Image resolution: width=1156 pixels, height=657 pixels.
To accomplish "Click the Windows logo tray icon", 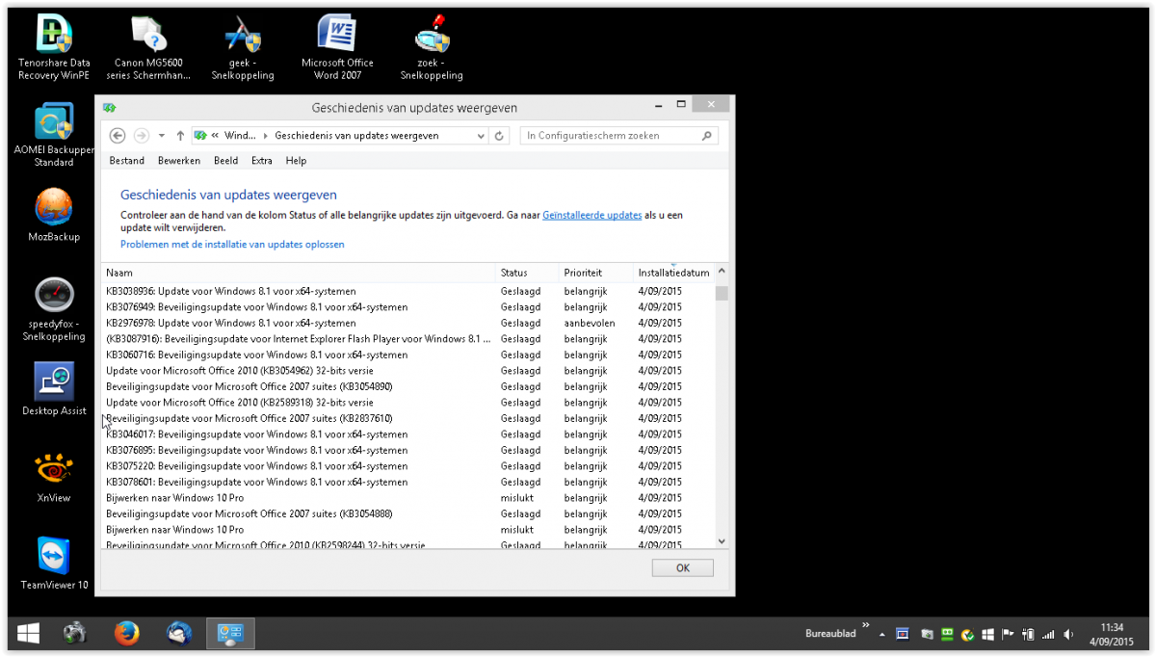I will coord(987,635).
